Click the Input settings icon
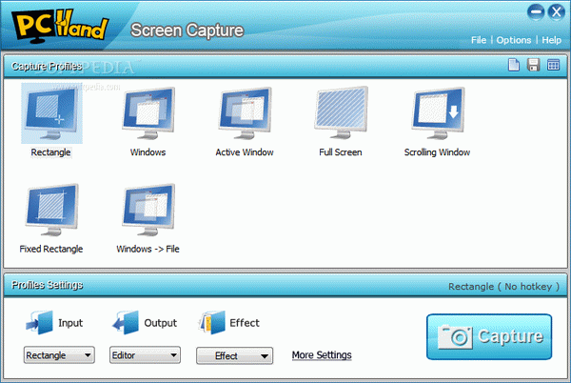 point(39,323)
